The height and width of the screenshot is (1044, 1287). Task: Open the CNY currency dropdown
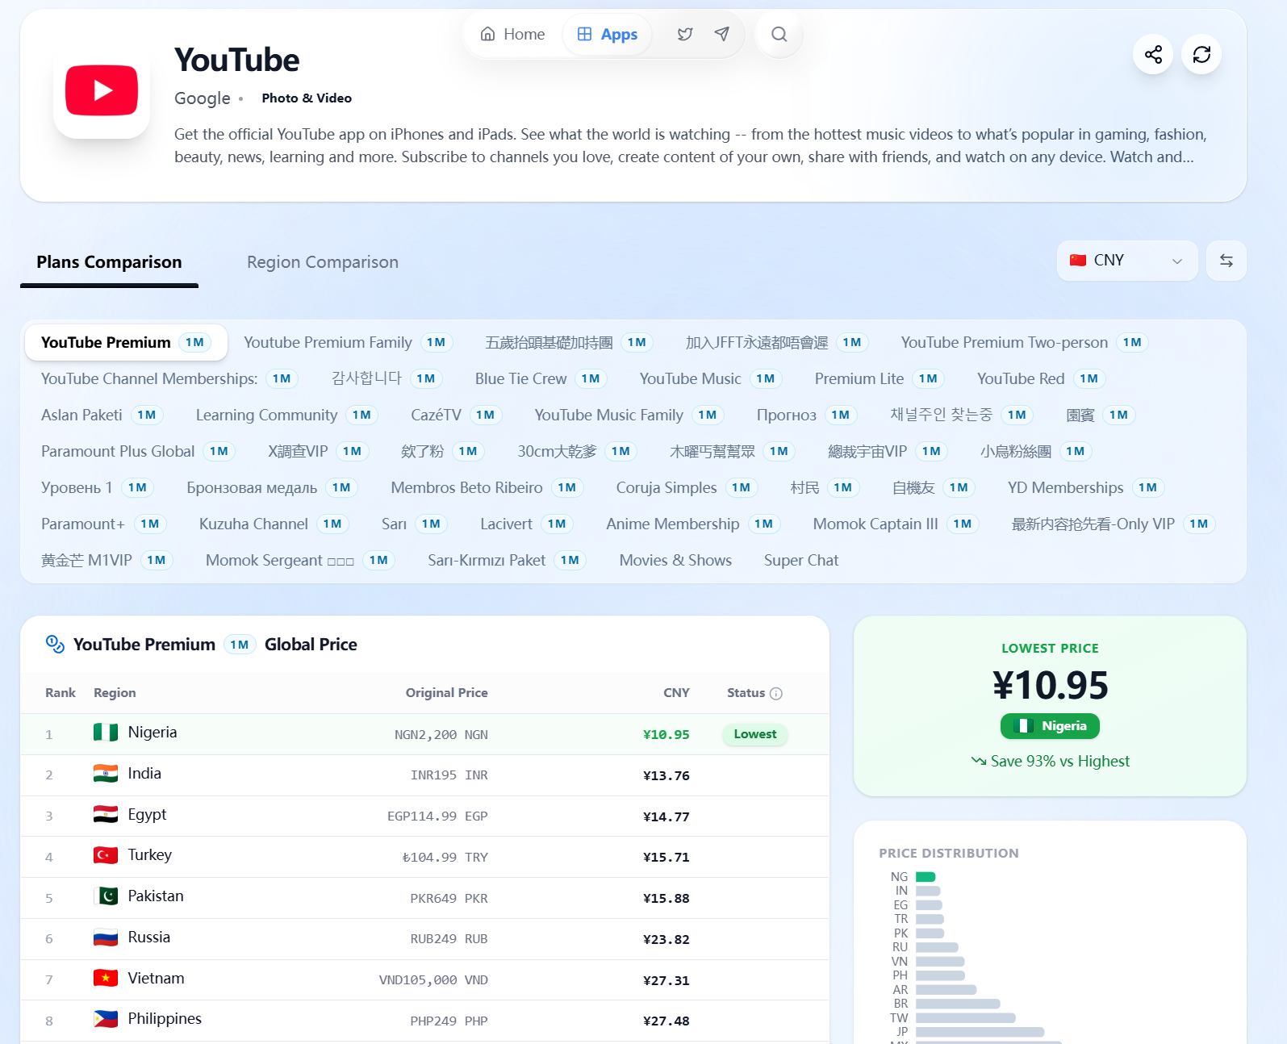pyautogui.click(x=1127, y=261)
